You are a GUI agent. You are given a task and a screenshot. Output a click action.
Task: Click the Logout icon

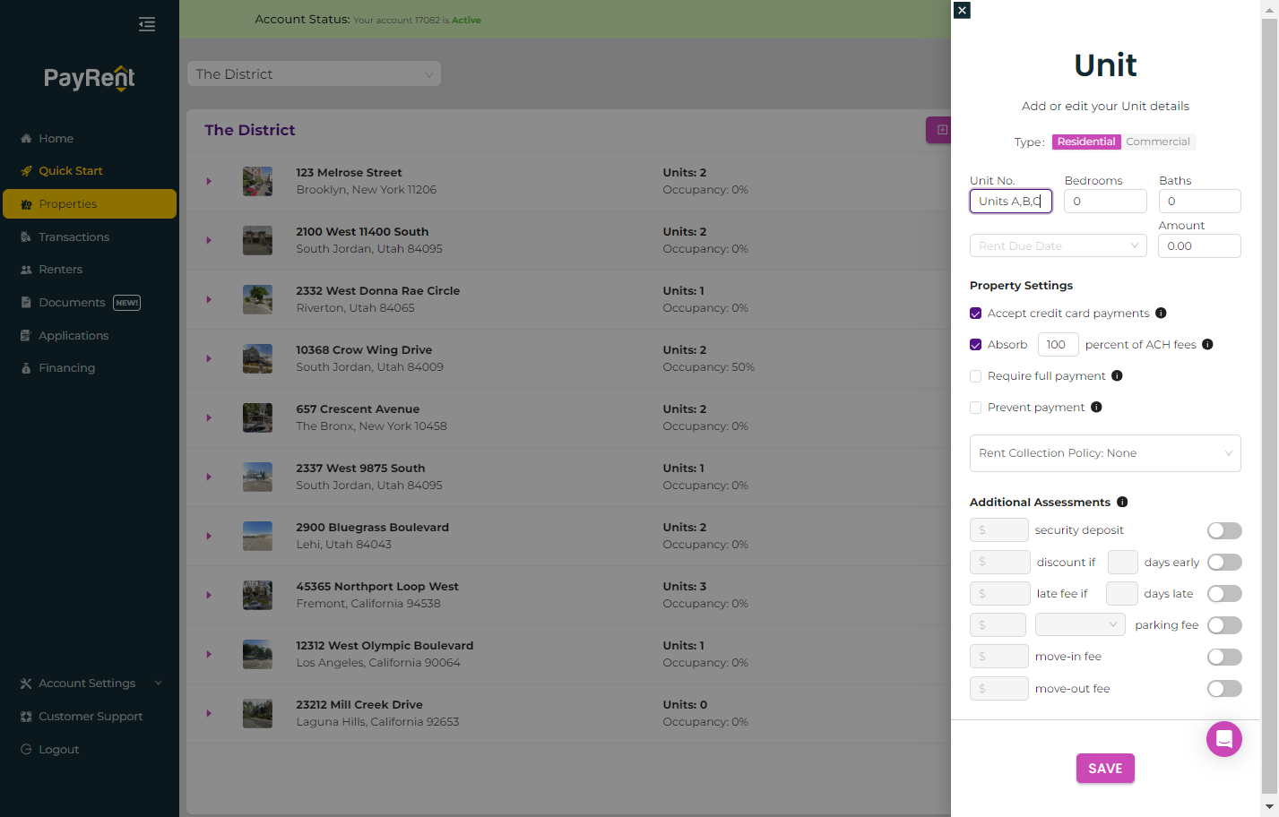pos(26,750)
